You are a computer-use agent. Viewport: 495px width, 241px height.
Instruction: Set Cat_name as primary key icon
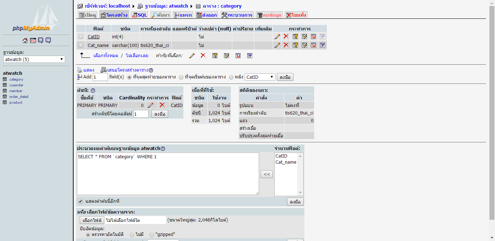[x=295, y=45]
